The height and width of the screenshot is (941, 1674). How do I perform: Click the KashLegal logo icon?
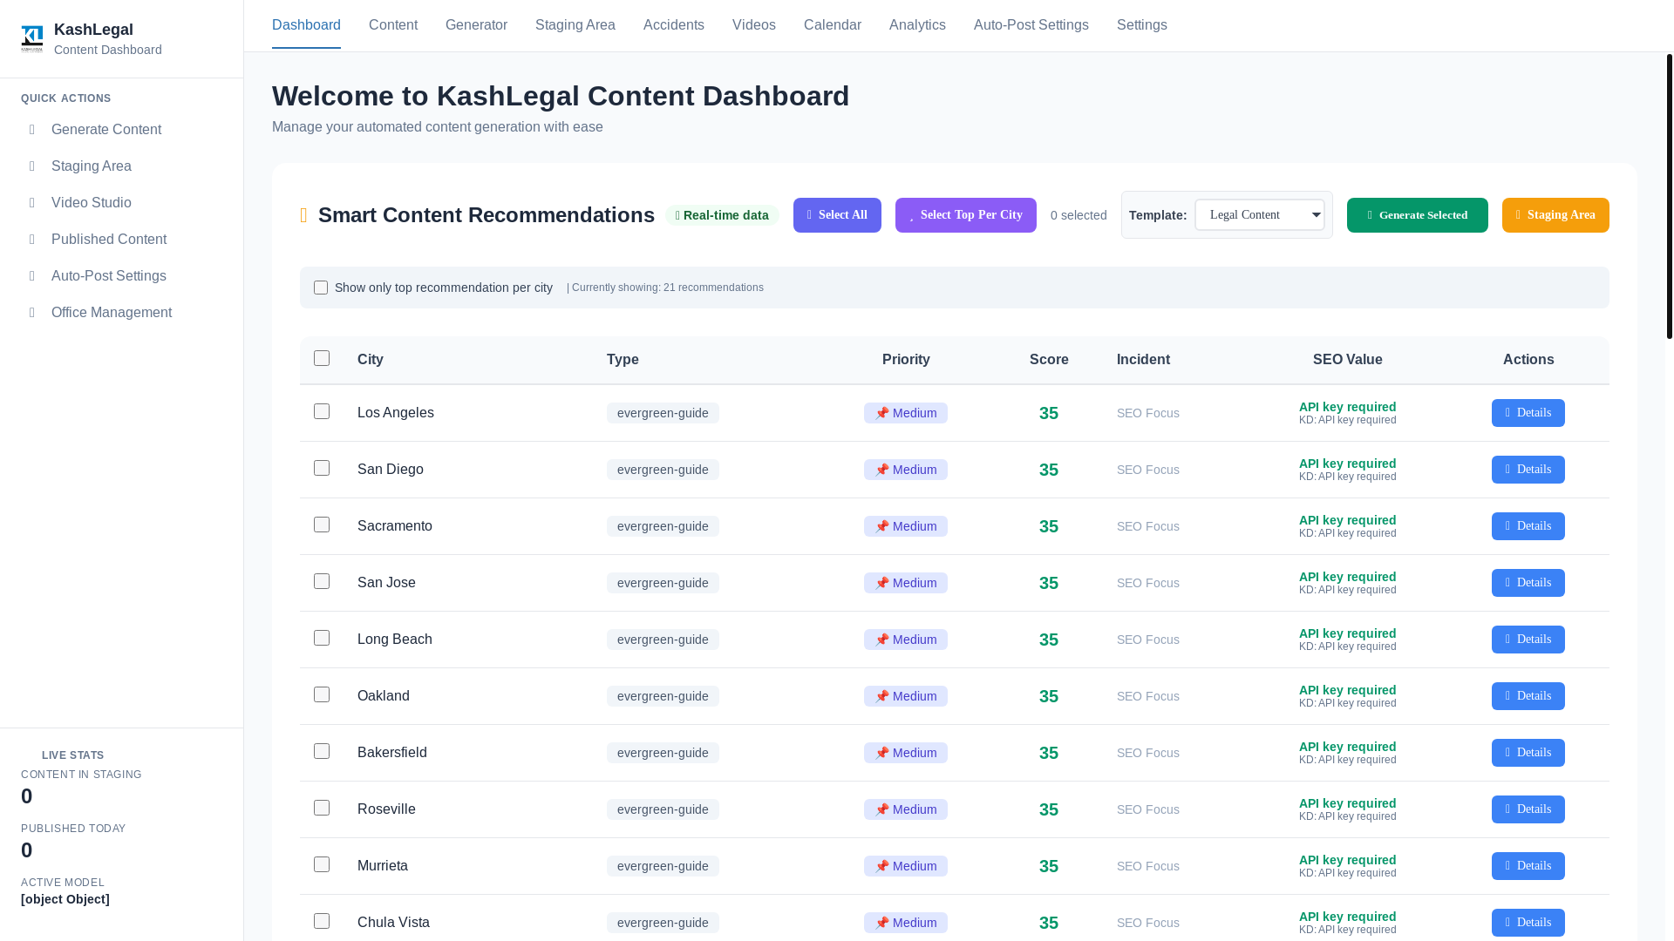[32, 39]
